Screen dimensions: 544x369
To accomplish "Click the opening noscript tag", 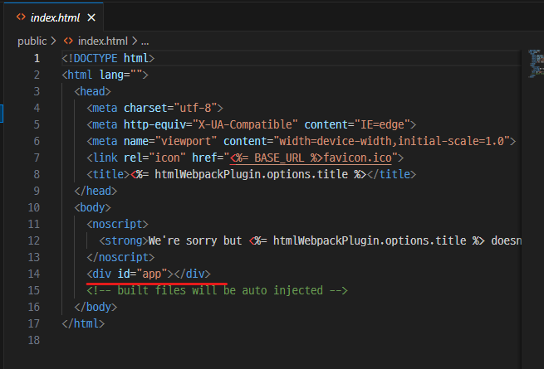I will [118, 224].
